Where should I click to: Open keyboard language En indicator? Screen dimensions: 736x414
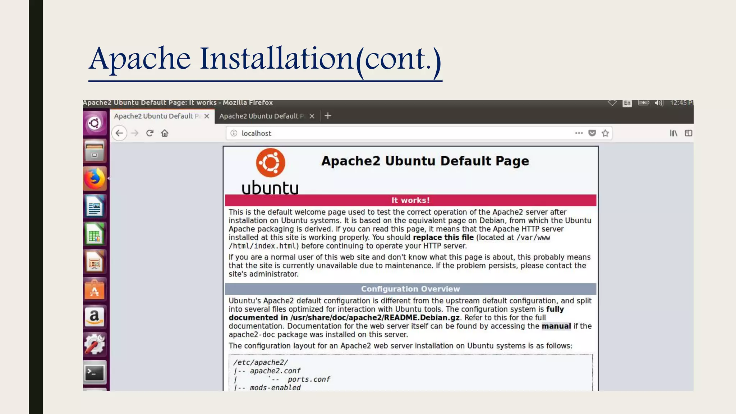(x=627, y=103)
